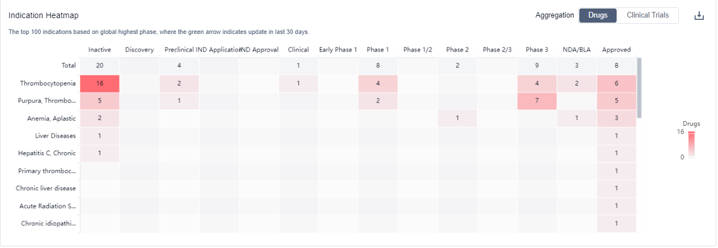Click the Thrombocytopenia Phase 1 cell showing 4
Viewport: 718px width, 248px height.
[378, 83]
